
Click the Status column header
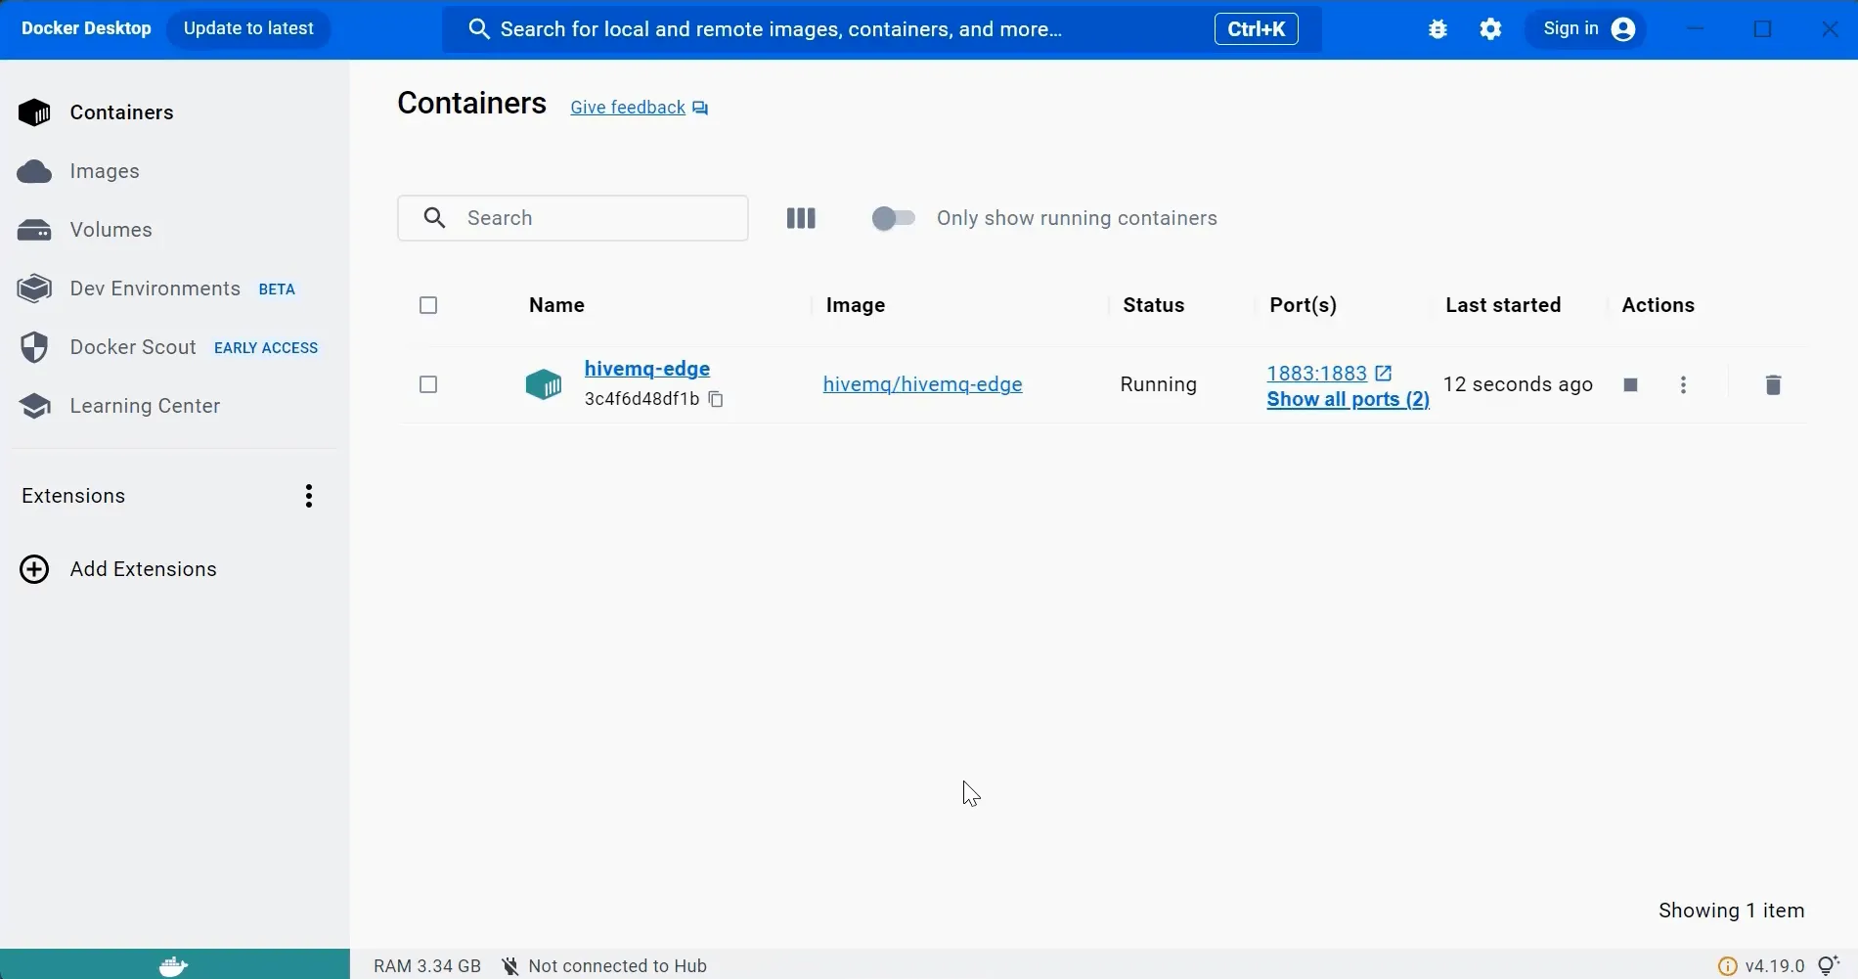tap(1153, 305)
